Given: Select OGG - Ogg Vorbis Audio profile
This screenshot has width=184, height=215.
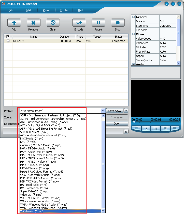Looking at the screenshot, I should (60, 175).
